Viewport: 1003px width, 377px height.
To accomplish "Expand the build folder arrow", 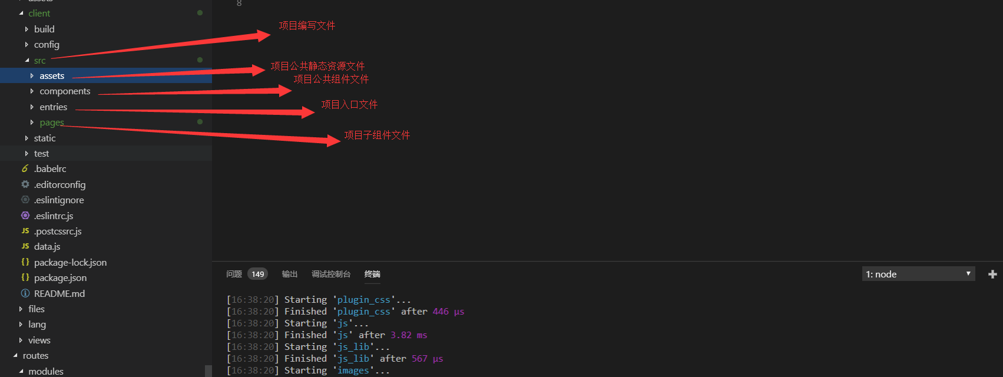I will (x=27, y=29).
